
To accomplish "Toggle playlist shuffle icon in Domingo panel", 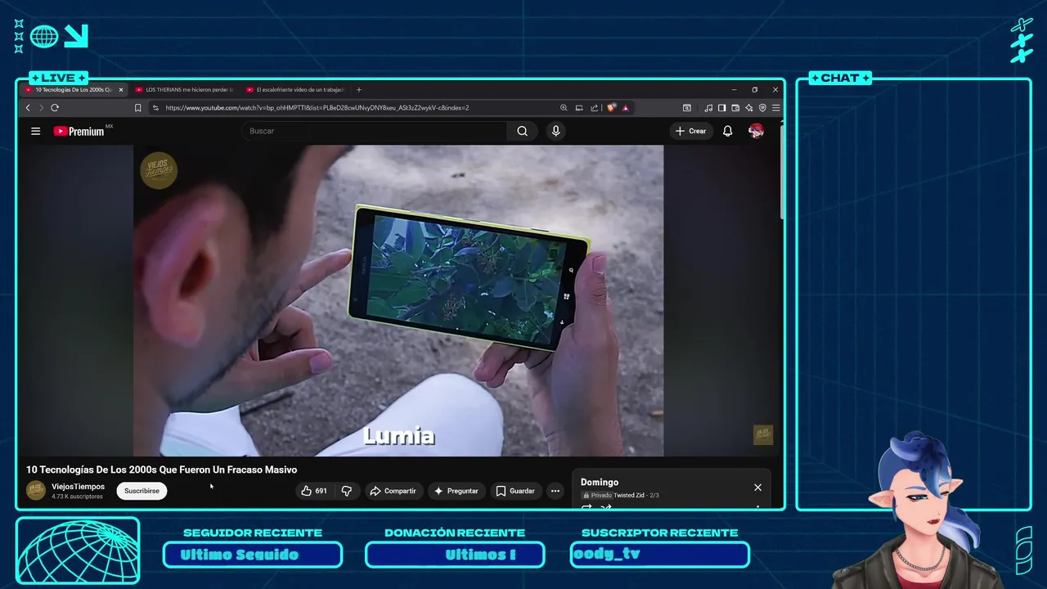I will point(606,507).
